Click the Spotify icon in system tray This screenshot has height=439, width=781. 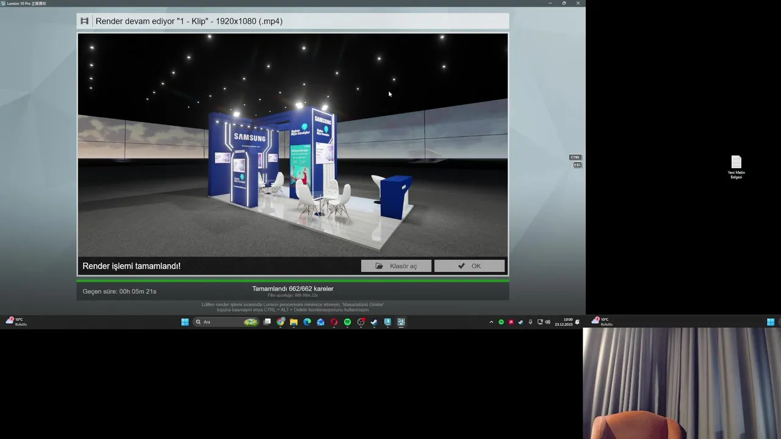point(501,322)
